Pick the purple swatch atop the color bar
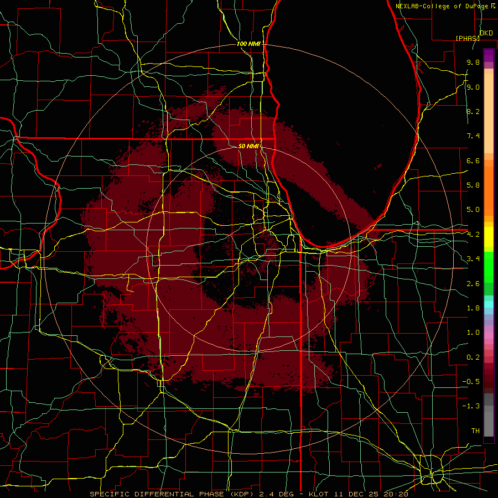Viewport: 498px width, 498px height. [x=489, y=55]
